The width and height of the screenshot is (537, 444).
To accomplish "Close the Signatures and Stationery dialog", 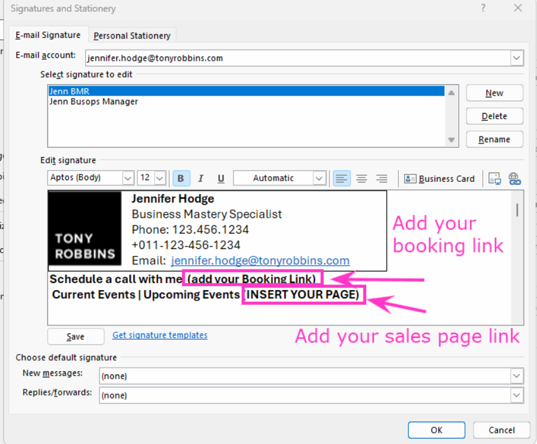I will tap(518, 8).
